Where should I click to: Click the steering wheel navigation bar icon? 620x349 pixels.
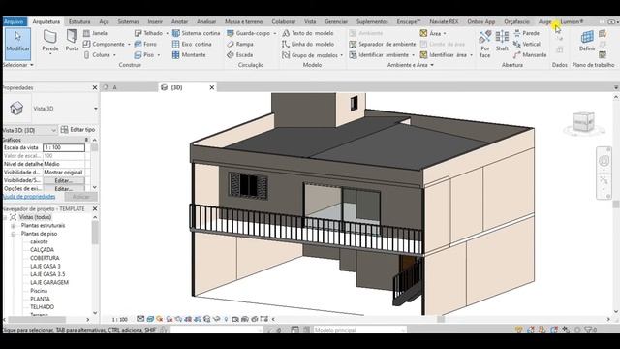pos(604,161)
